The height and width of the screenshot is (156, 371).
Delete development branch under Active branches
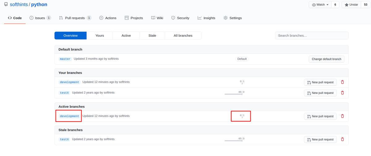[x=342, y=116]
